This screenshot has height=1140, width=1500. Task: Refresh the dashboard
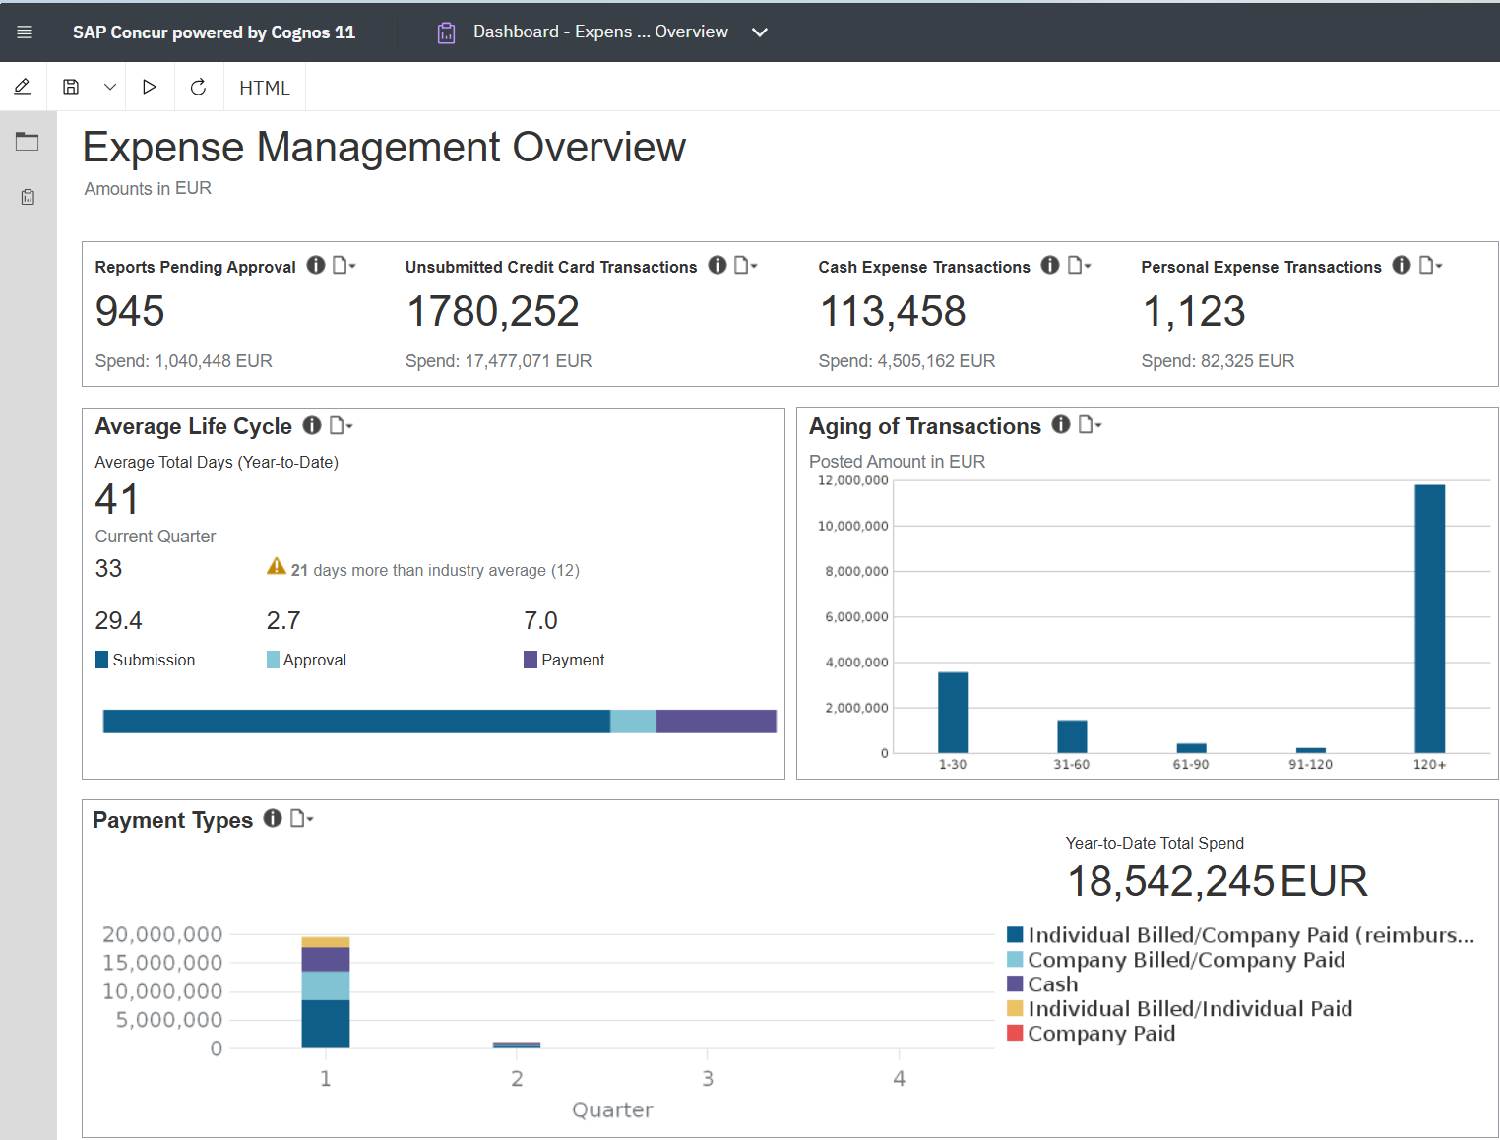[x=198, y=87]
